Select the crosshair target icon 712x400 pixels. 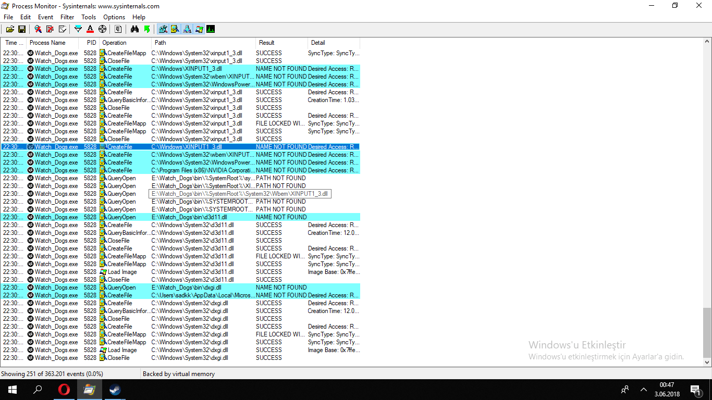pos(102,29)
